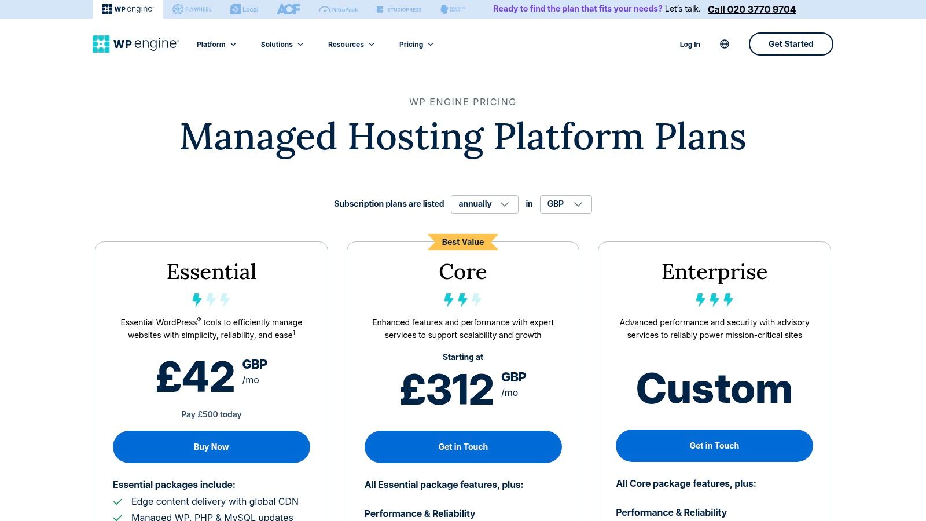Select the Flywheel brand icon
Screen dimensions: 926x521
click(192, 9)
